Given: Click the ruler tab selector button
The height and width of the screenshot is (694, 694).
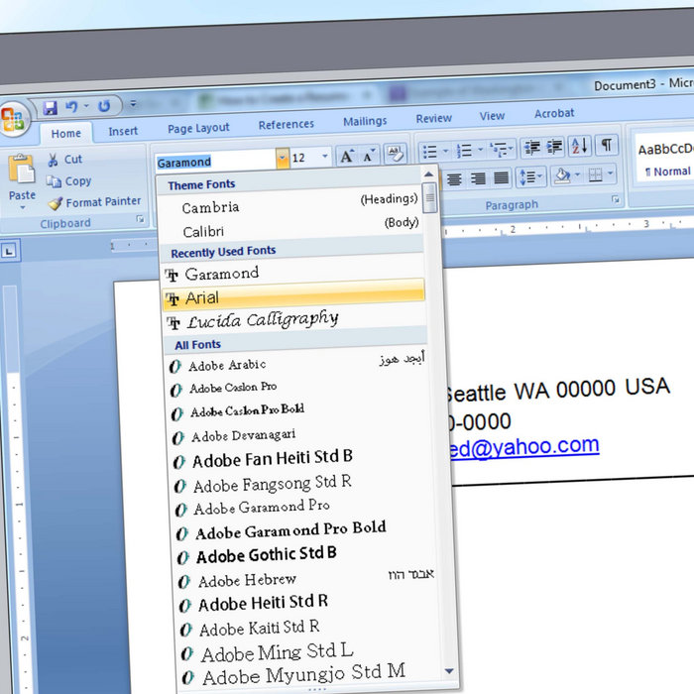Looking at the screenshot, I should [x=9, y=251].
